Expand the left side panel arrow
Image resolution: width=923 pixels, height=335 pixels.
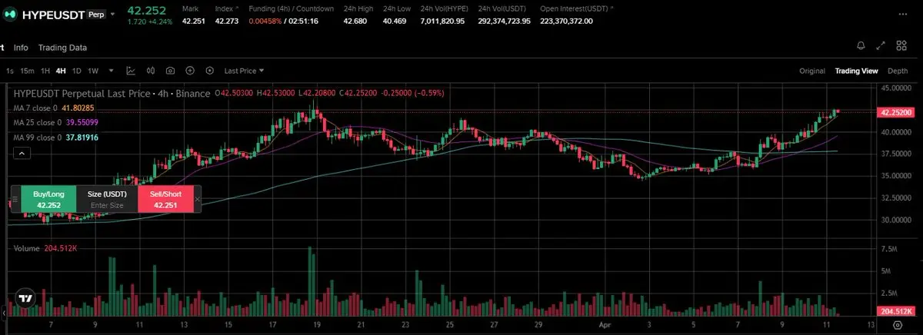(3, 313)
